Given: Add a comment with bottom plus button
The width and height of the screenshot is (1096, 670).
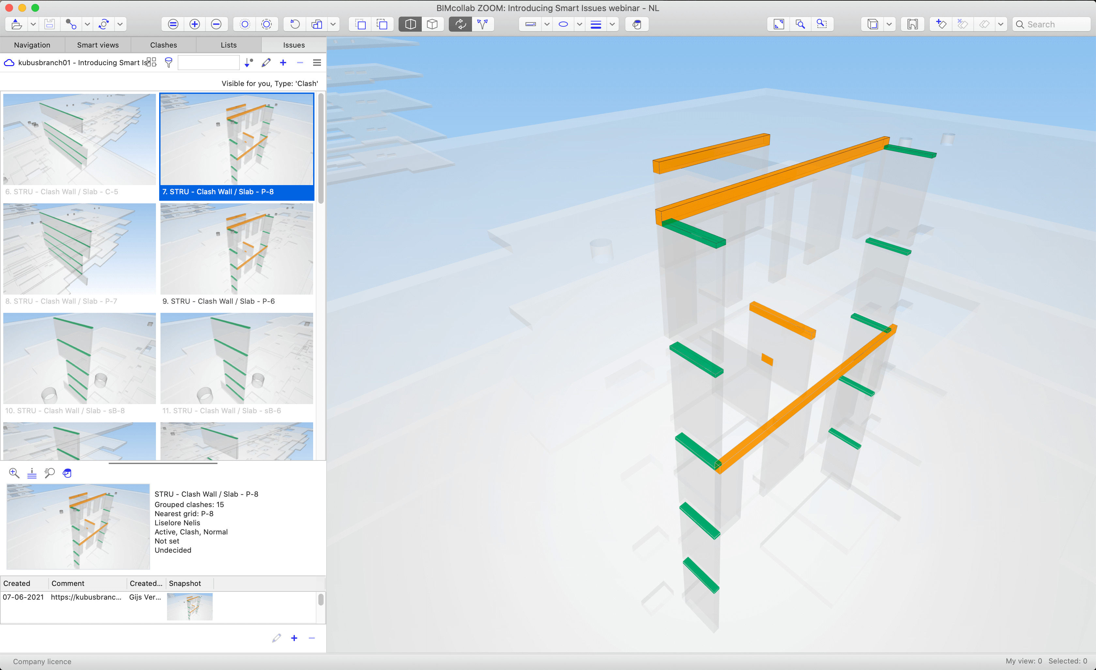Looking at the screenshot, I should 294,638.
